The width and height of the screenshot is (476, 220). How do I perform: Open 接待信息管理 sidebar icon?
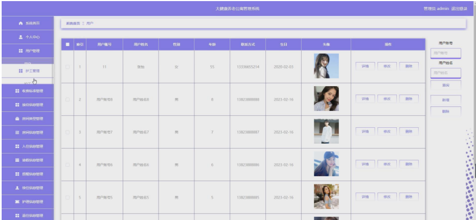(17, 105)
